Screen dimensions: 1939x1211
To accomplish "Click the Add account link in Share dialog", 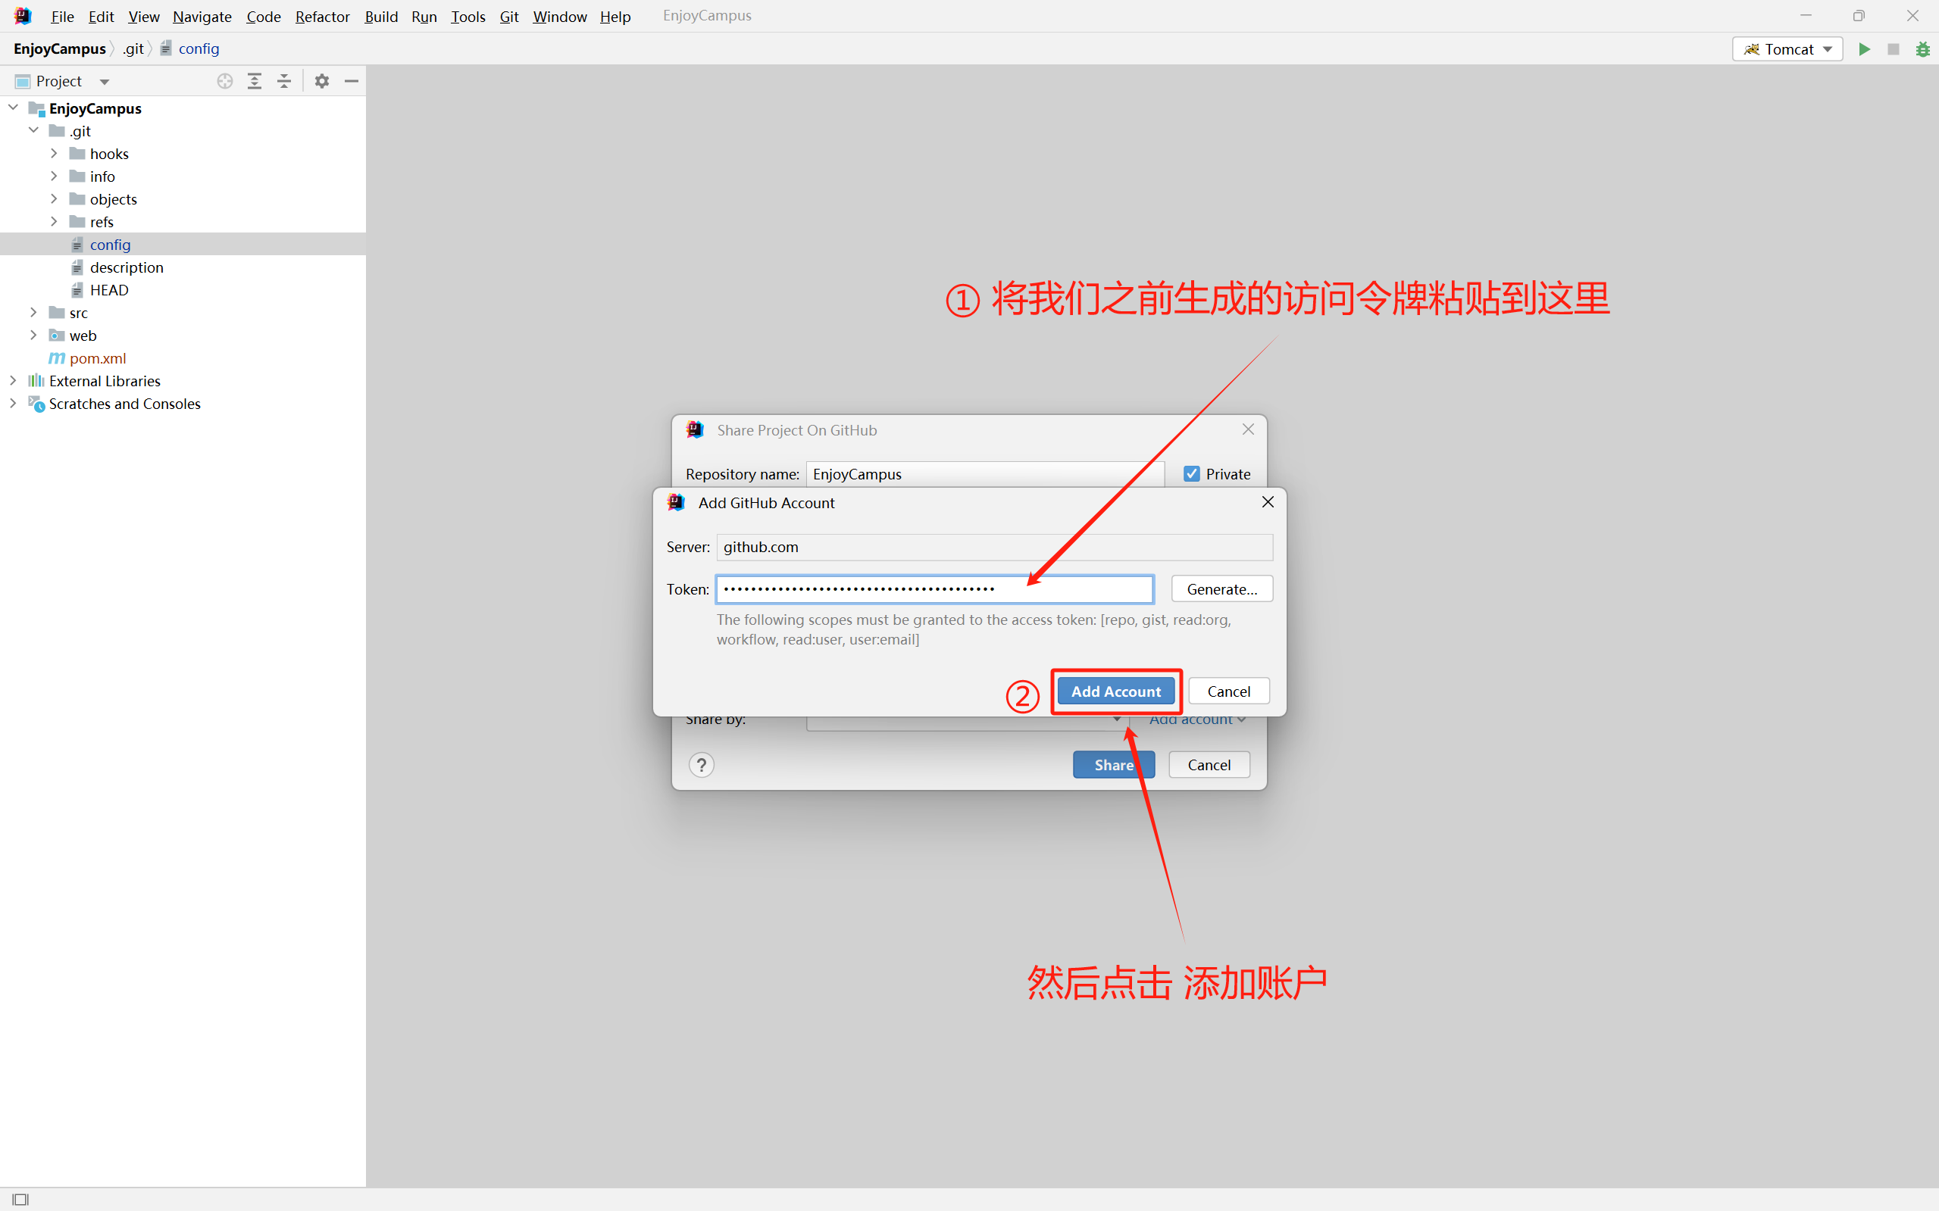I will point(1197,721).
